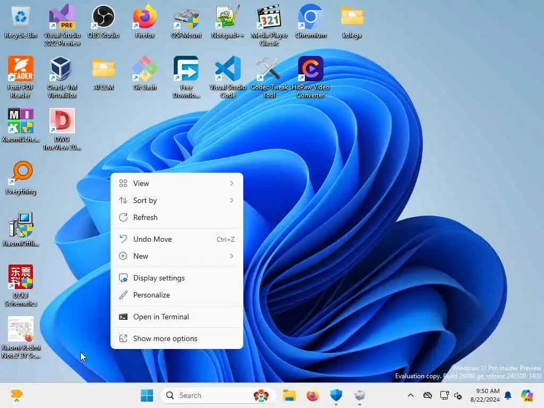
Task: Open Display settings from context menu
Action: pos(176,278)
